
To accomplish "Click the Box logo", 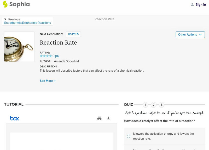I will [15, 118].
